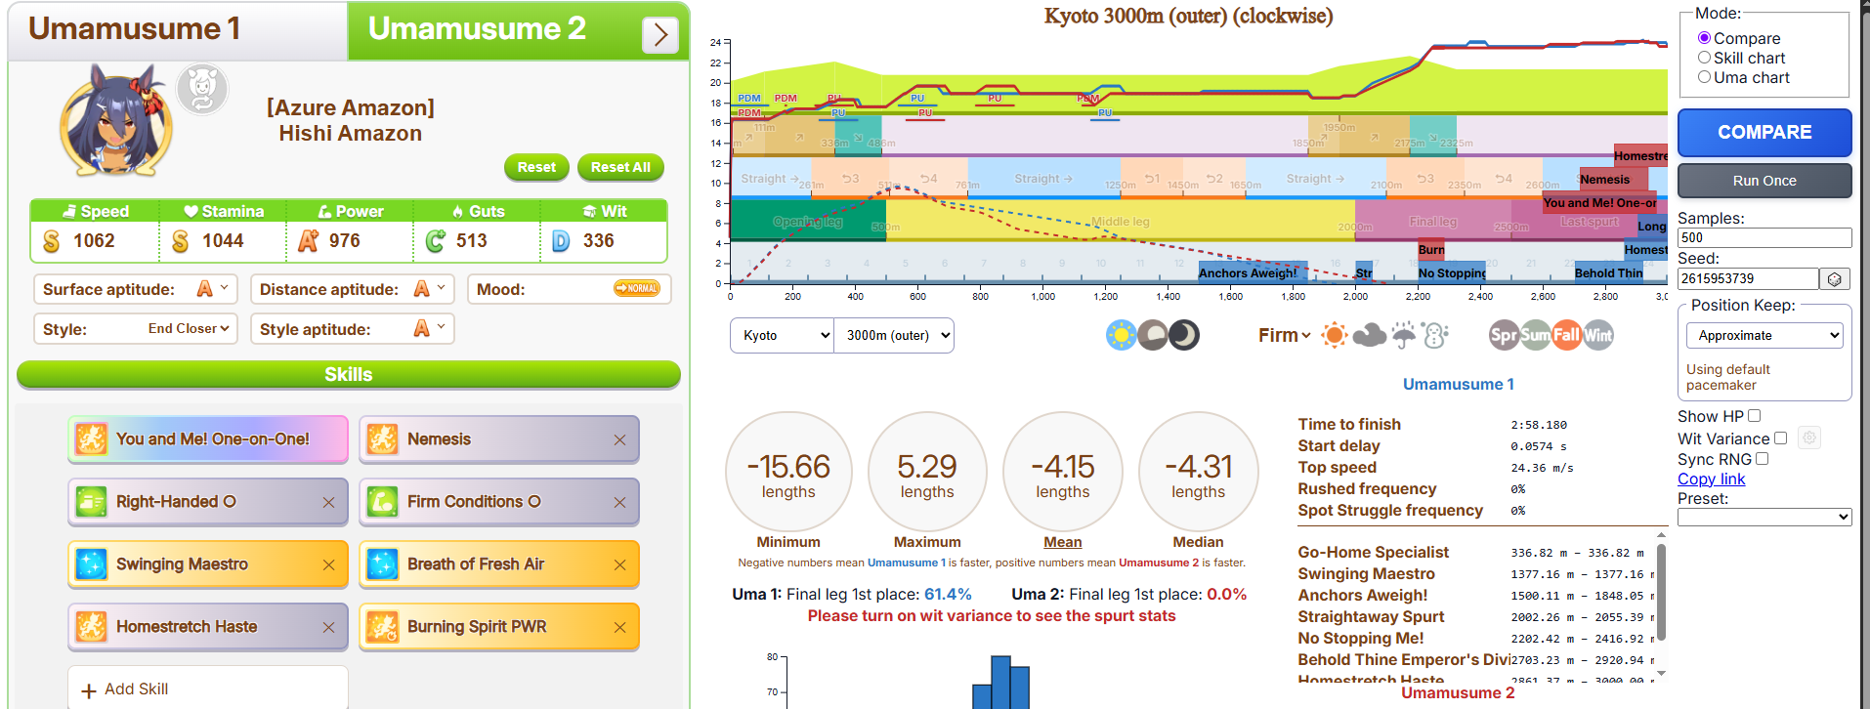The image size is (1870, 709).
Task: Remove the Homestretch Haste skill
Action: [x=328, y=628]
